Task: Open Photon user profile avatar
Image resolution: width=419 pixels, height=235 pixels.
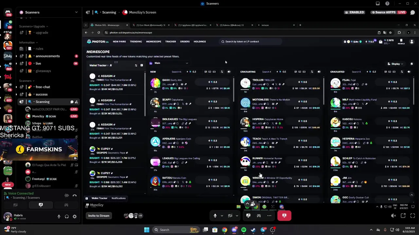Action: [412, 41]
